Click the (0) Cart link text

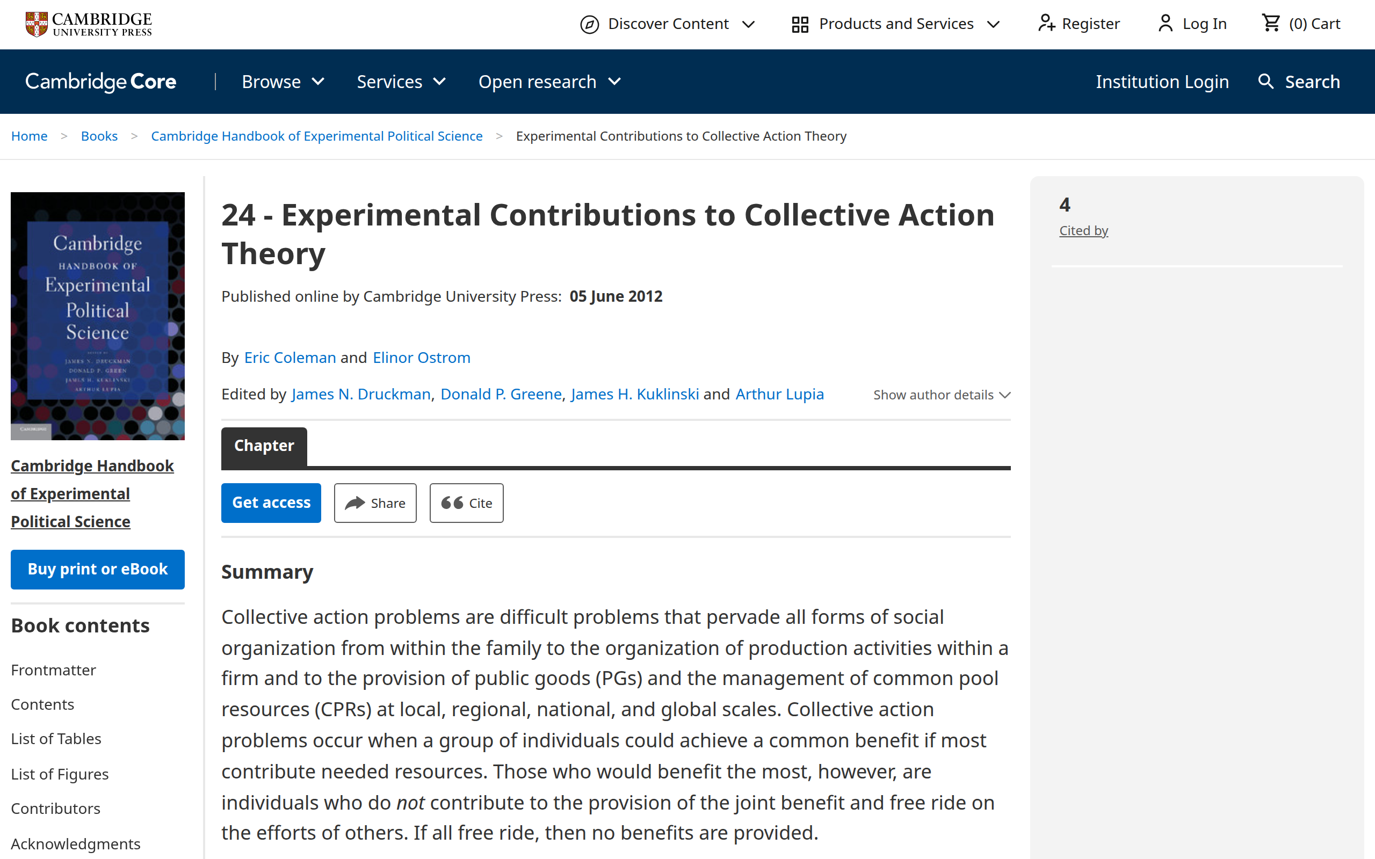(x=1314, y=24)
